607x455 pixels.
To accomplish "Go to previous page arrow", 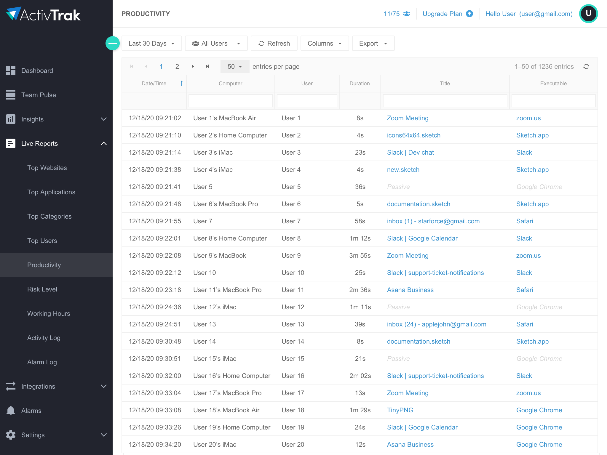I will [146, 66].
